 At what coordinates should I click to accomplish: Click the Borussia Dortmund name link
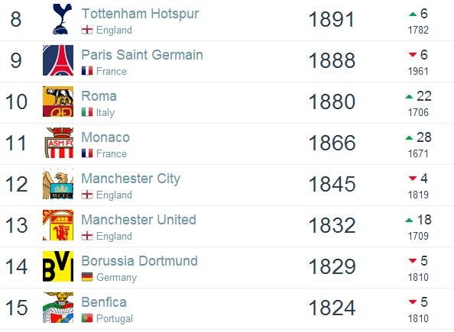[x=140, y=261]
